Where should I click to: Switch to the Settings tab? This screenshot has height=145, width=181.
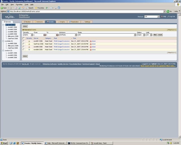tap(87, 22)
